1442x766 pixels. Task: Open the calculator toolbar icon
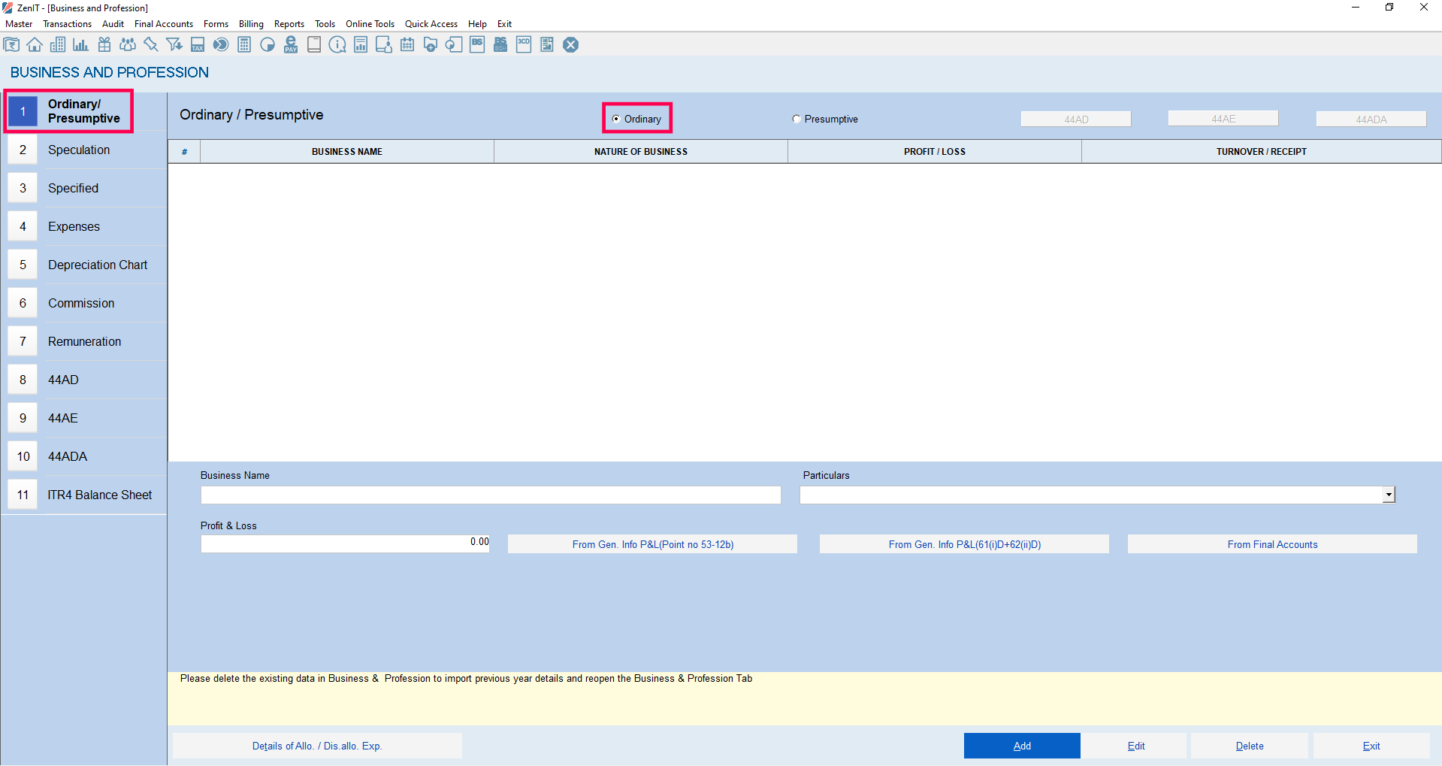click(x=244, y=45)
